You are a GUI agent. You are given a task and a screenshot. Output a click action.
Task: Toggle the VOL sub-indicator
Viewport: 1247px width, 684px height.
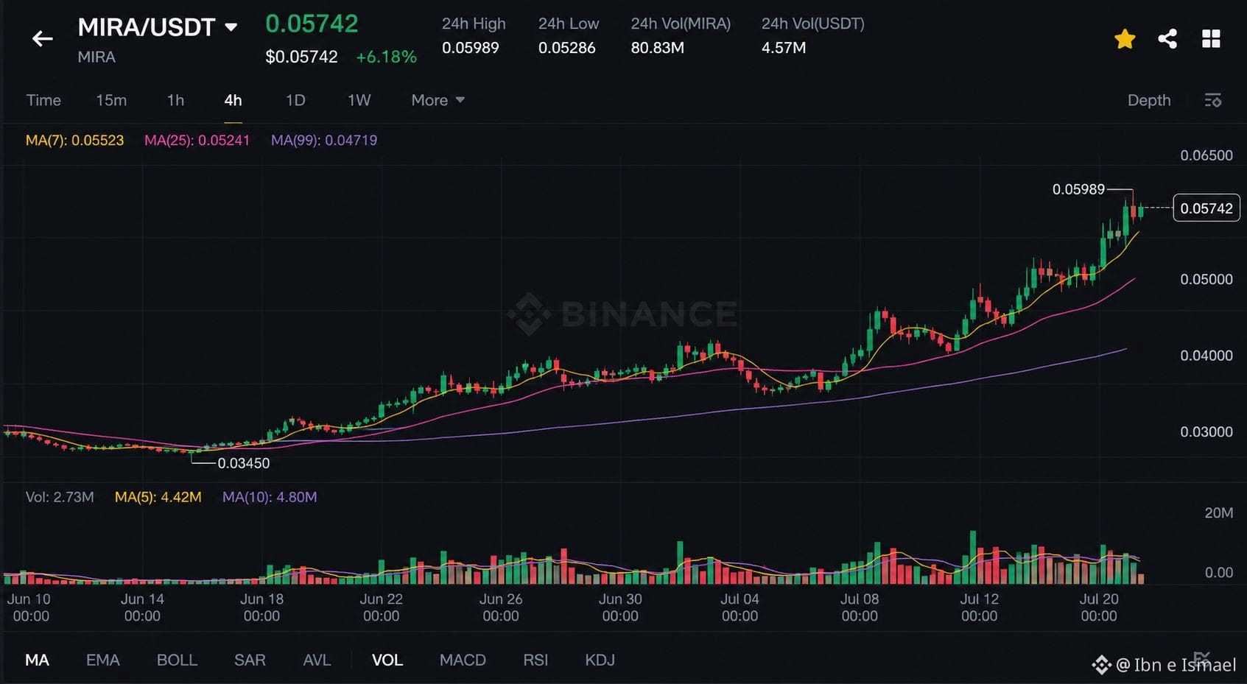pos(387,660)
